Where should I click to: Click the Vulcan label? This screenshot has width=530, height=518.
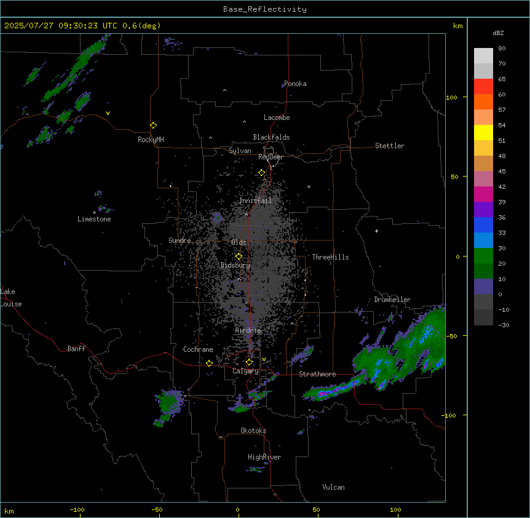[334, 487]
